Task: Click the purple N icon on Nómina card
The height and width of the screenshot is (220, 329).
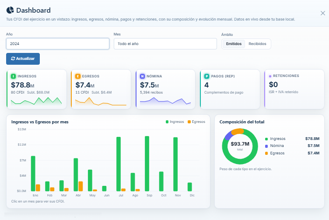Action: click(143, 76)
